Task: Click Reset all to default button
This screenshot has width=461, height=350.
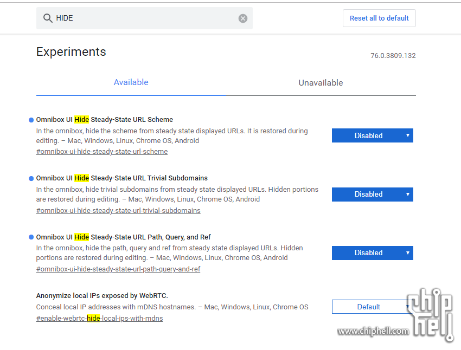Action: tap(379, 18)
